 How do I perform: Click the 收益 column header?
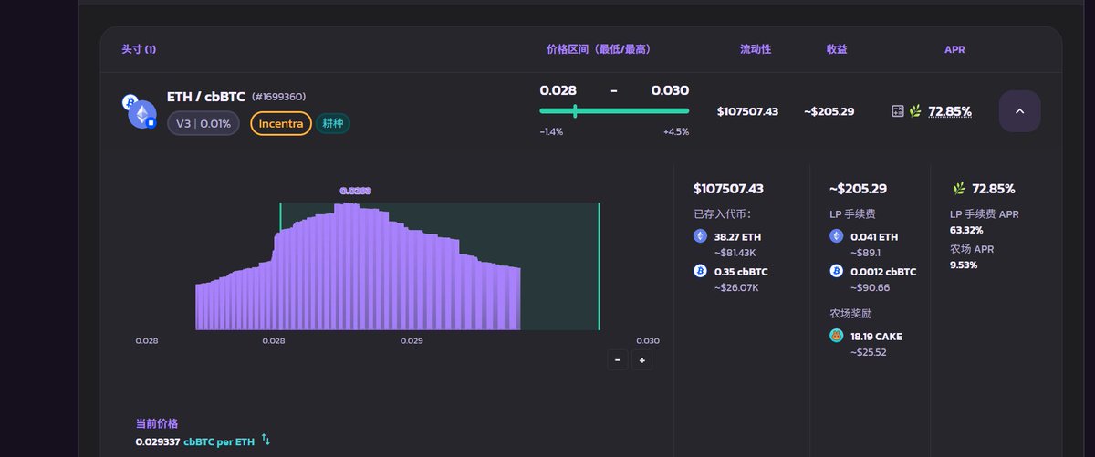[x=837, y=49]
